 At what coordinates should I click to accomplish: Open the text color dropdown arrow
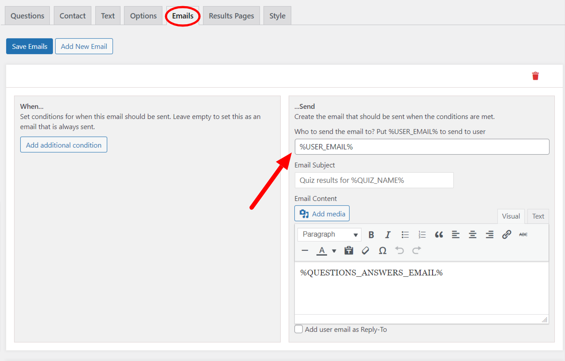click(x=334, y=250)
